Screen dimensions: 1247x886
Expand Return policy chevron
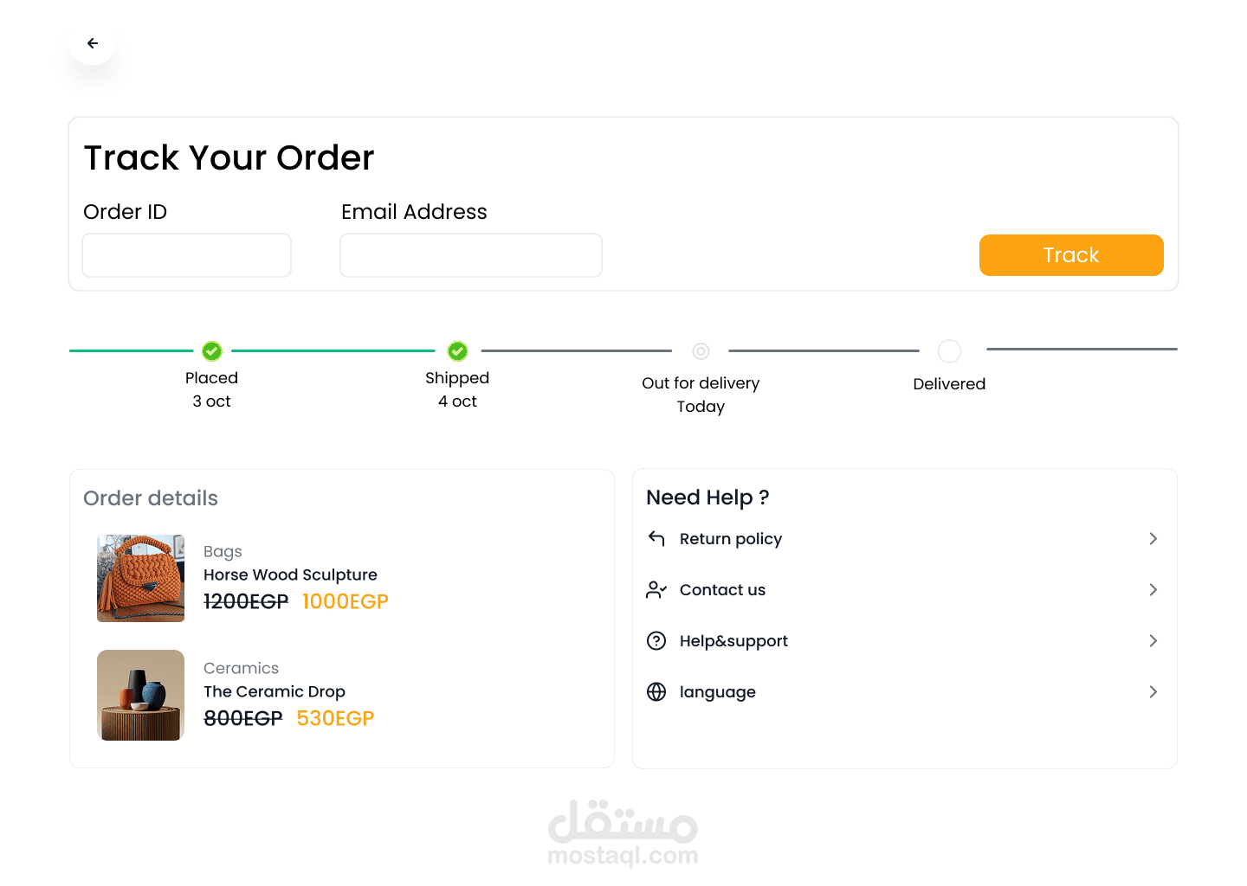[1153, 539]
